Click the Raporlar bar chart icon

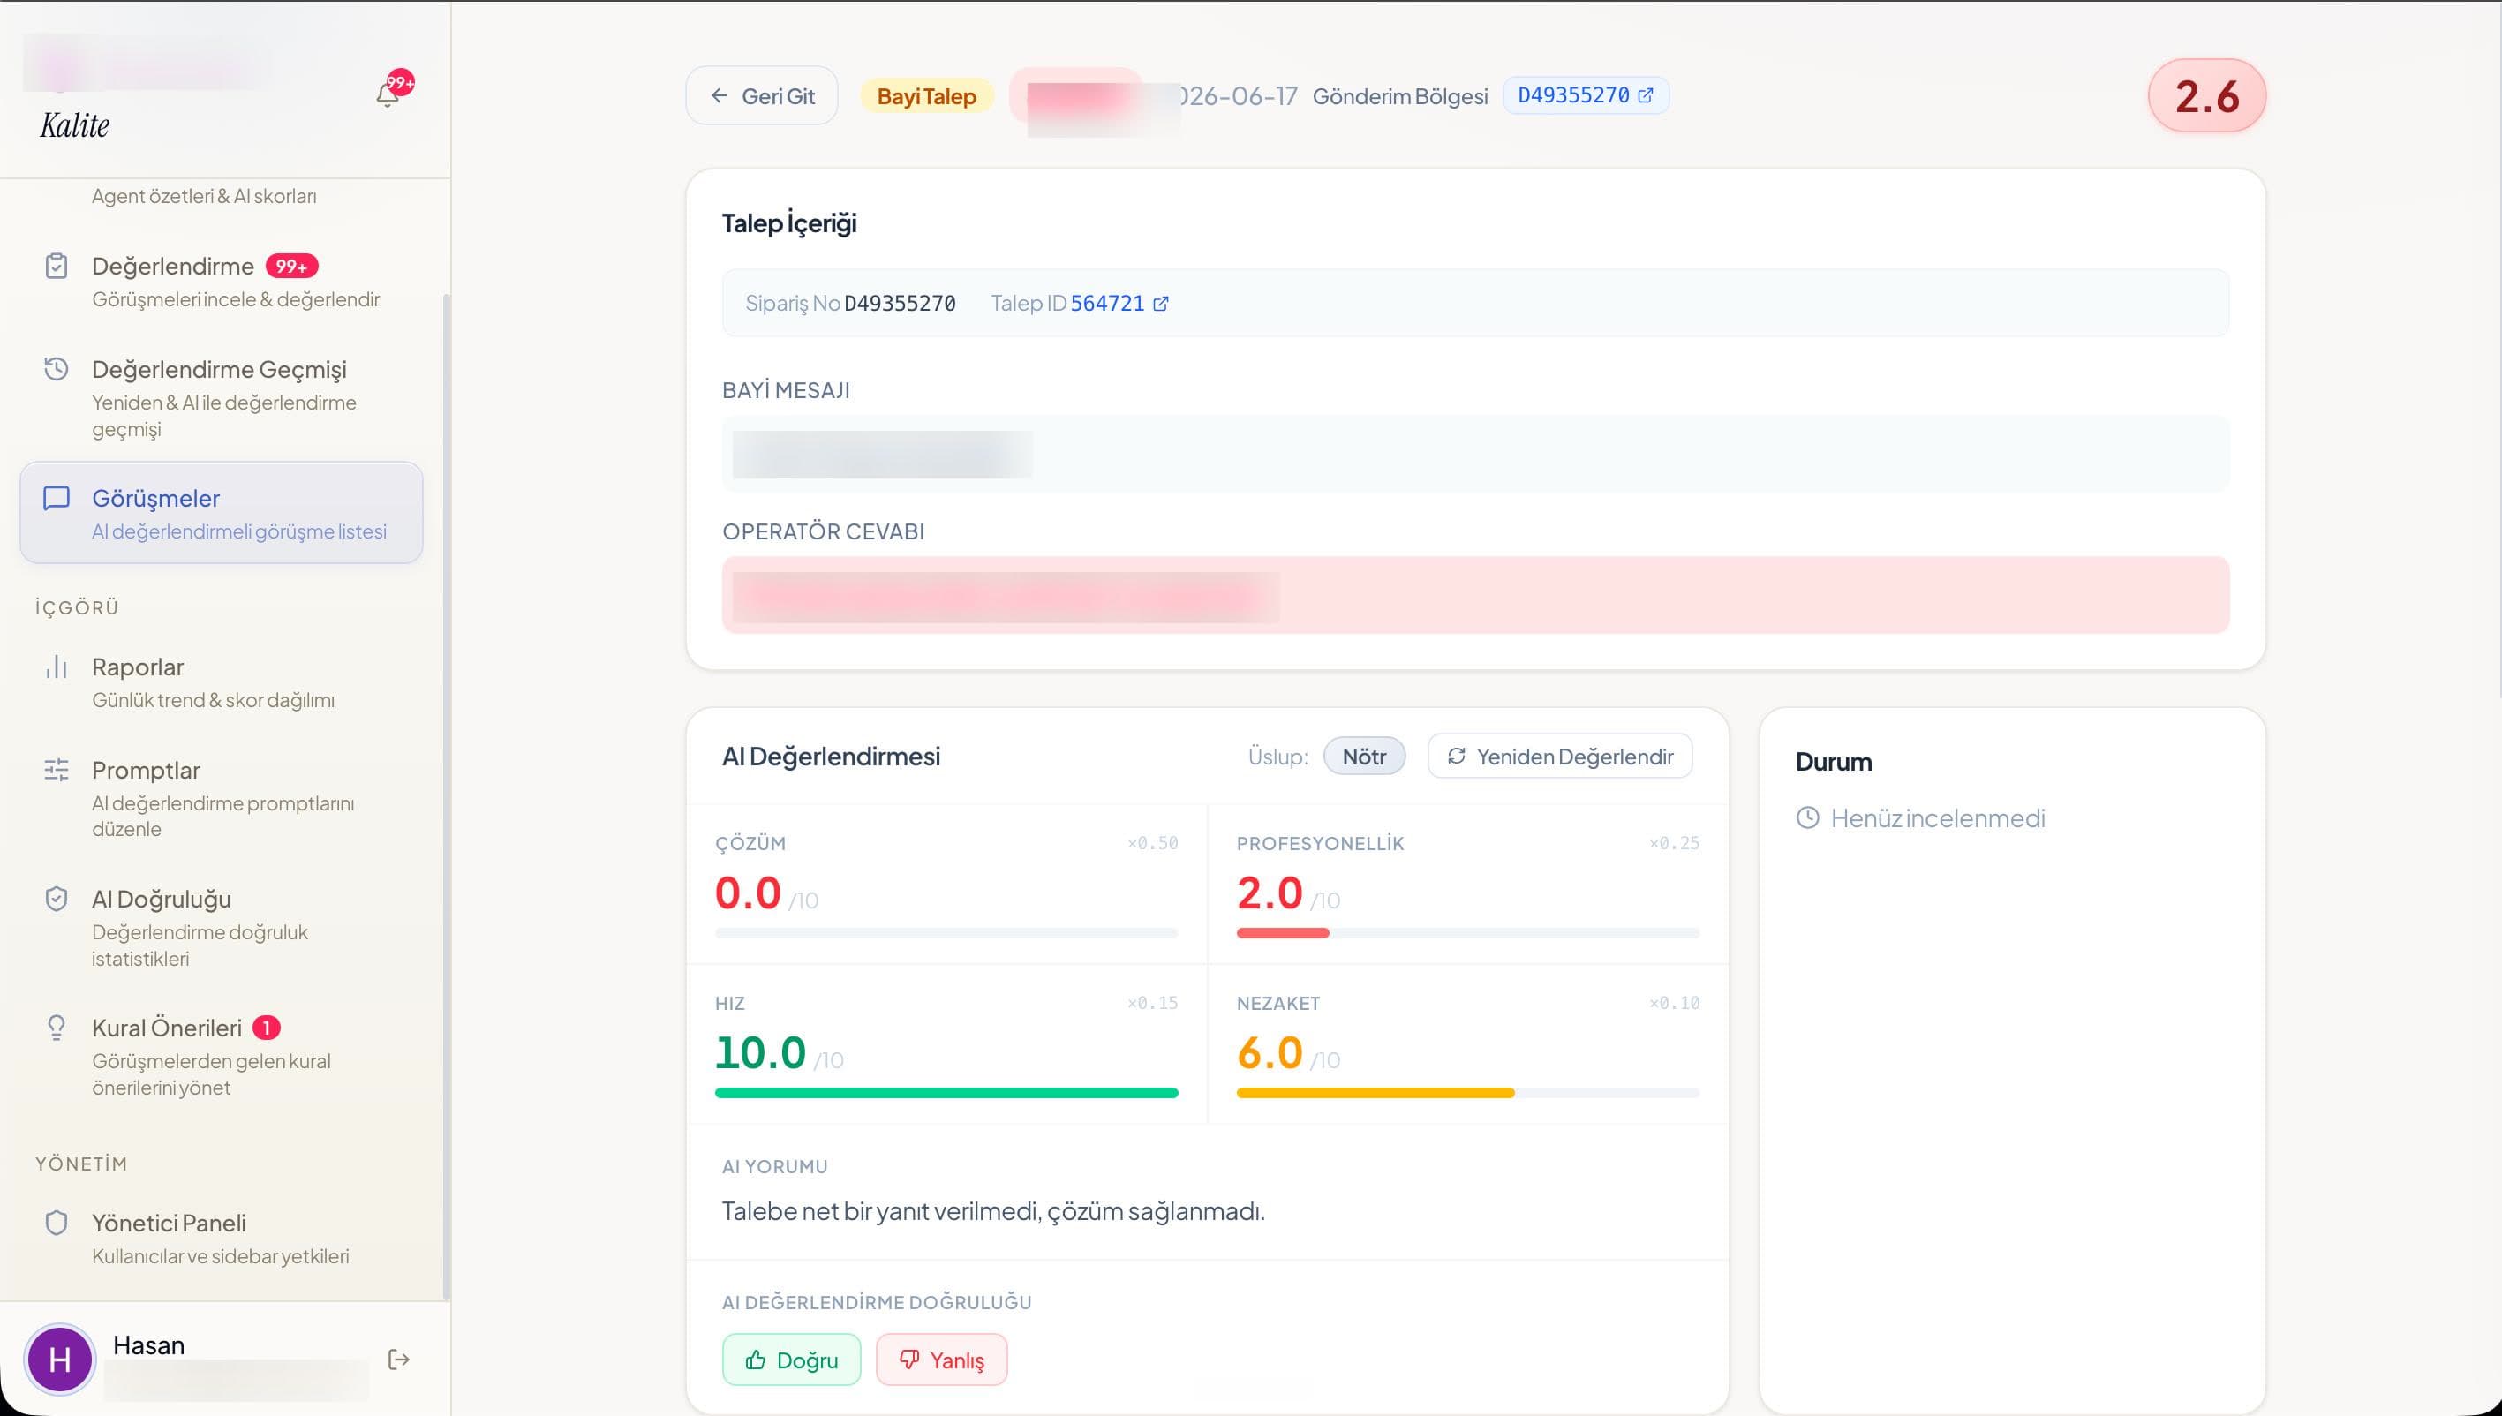(57, 667)
